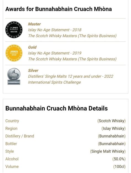The height and width of the screenshot is (173, 131).
Task: Follow the Islay Whisky region link
Action: (x=114, y=128)
